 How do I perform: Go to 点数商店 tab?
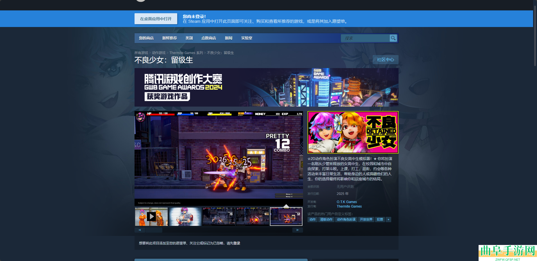(x=209, y=38)
